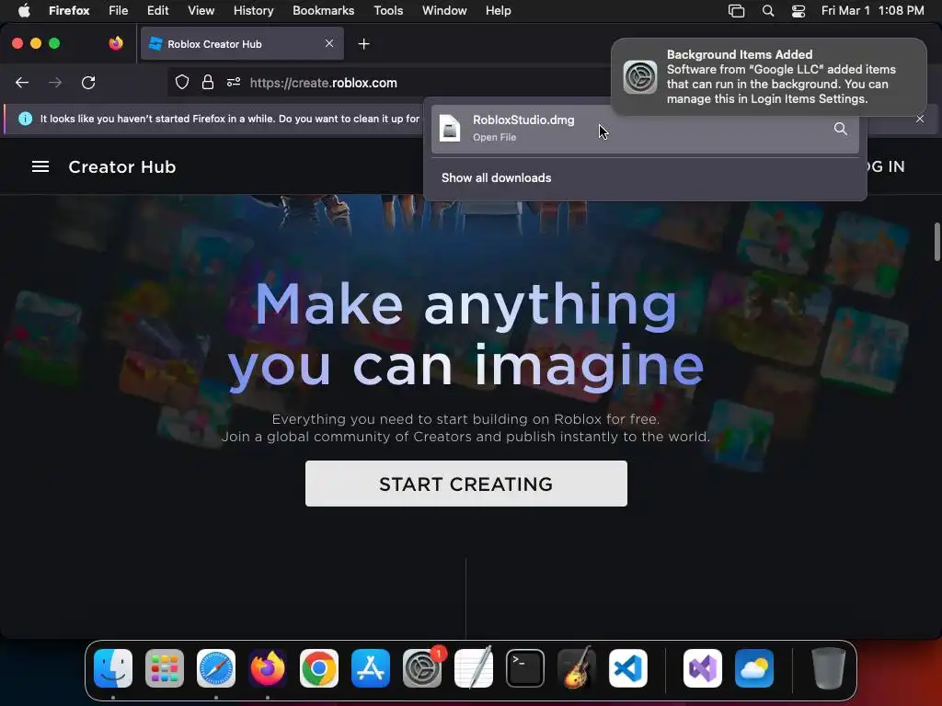Viewport: 942px width, 706px height.
Task: Open the Trash in the dock
Action: 829,667
